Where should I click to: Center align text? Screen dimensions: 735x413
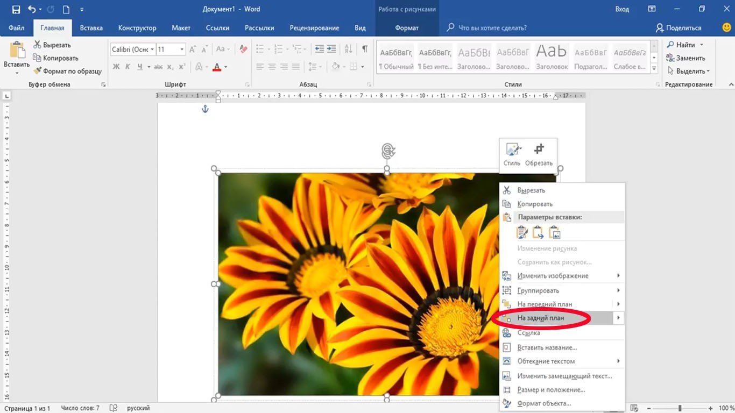point(272,67)
